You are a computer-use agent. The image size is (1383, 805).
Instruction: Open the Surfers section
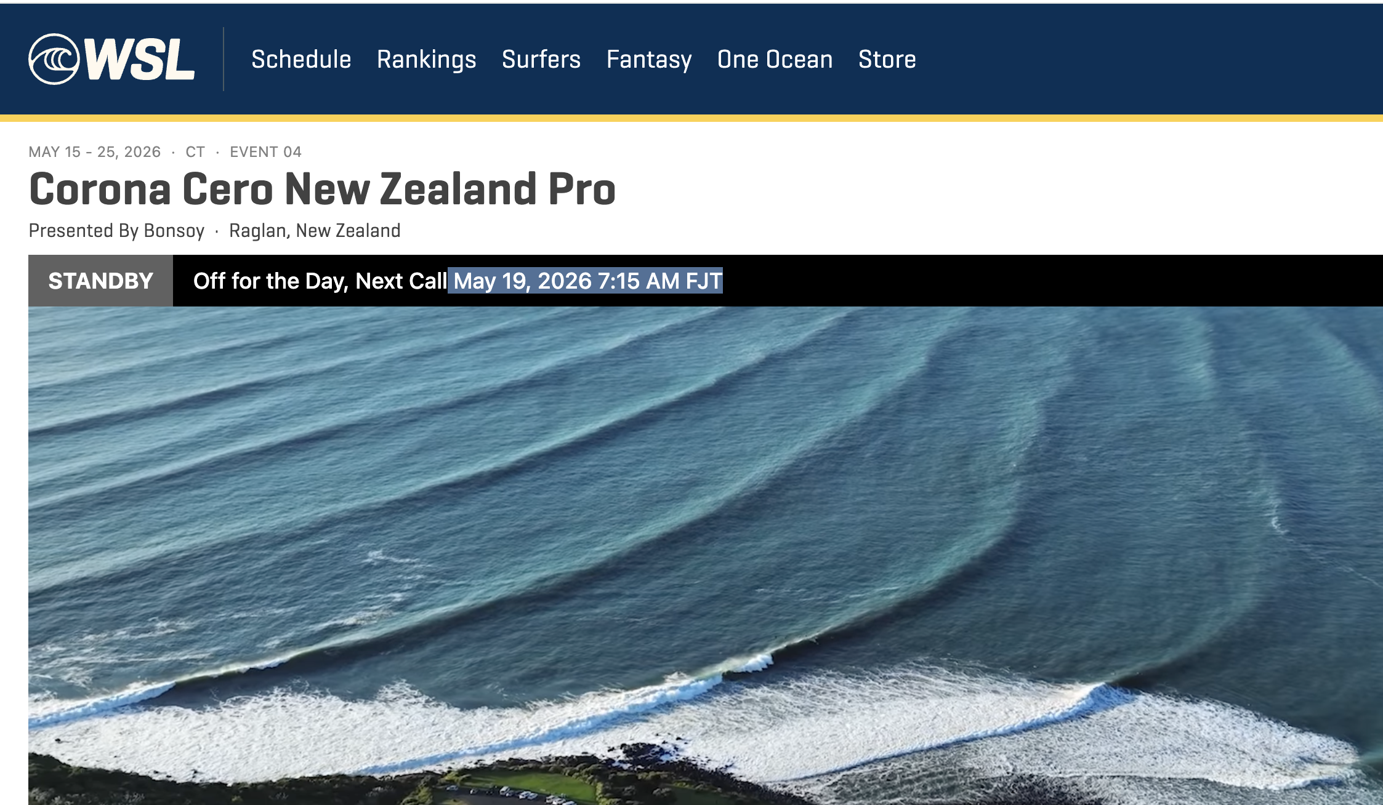click(541, 60)
